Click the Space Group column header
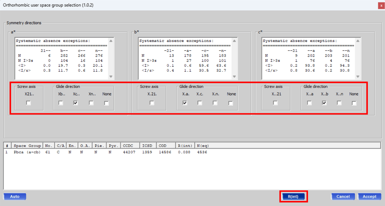Viewport: 385px width, 206px height. pos(27,146)
